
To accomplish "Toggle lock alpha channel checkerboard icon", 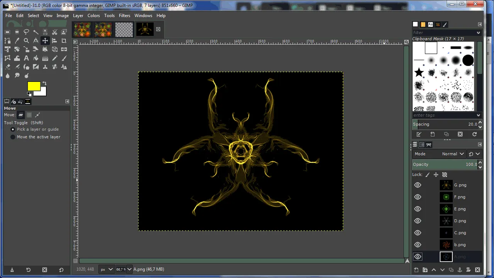I will (x=445, y=175).
